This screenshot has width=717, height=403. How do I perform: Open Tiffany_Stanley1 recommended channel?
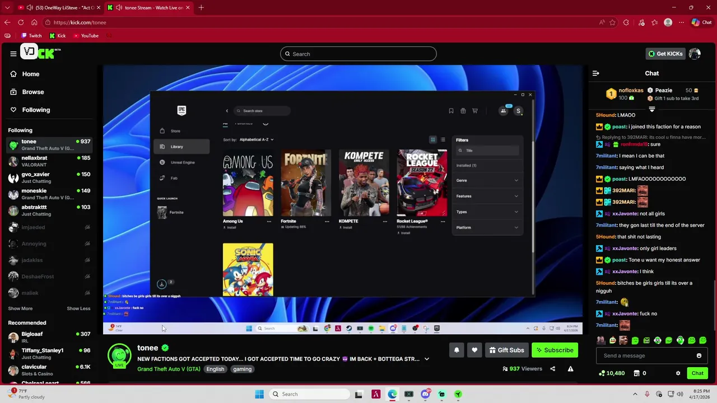[x=49, y=353]
